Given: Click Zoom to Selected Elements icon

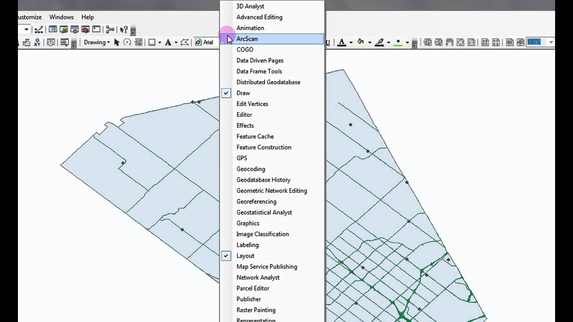Looking at the screenshot, I should 138,42.
